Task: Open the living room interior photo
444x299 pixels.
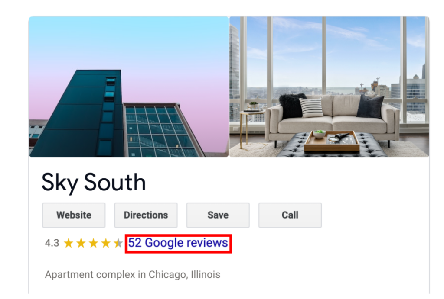Action: pos(329,87)
